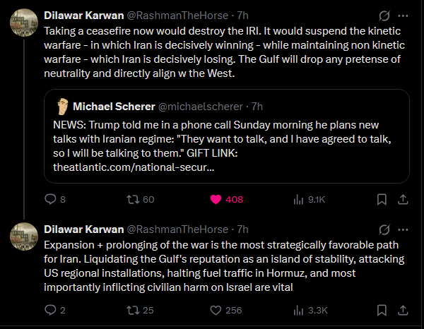The width and height of the screenshot is (424, 329).
Task: Unlike the first tweet with 408 likes
Action: [x=217, y=199]
